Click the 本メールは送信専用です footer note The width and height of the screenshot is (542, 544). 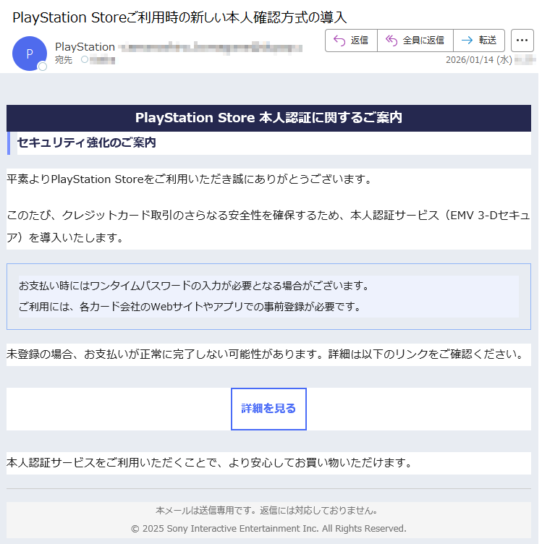(x=266, y=510)
